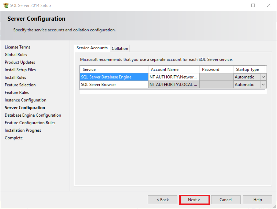Click the Startup Type column header

(x=249, y=69)
